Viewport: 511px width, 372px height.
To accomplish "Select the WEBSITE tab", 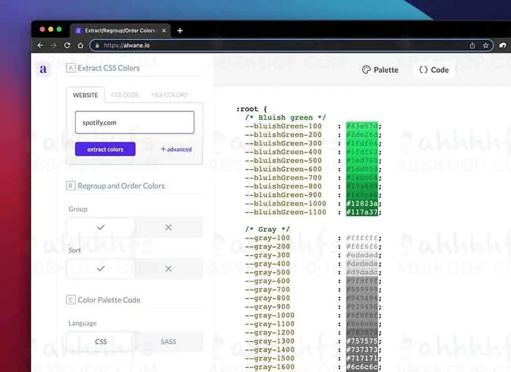I will point(85,95).
